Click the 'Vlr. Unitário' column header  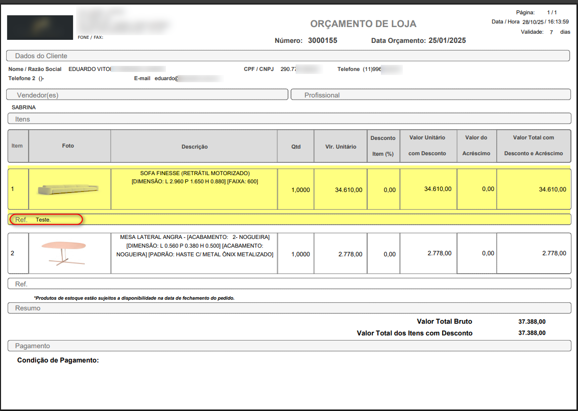[x=341, y=147]
